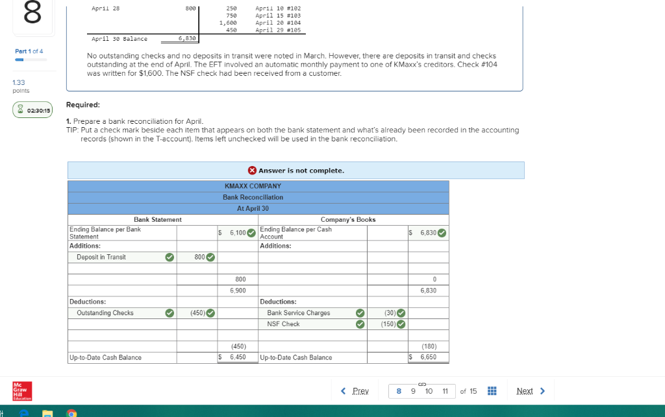The height and width of the screenshot is (417, 665).
Task: Click the Company's Books column heading
Action: coord(348,220)
